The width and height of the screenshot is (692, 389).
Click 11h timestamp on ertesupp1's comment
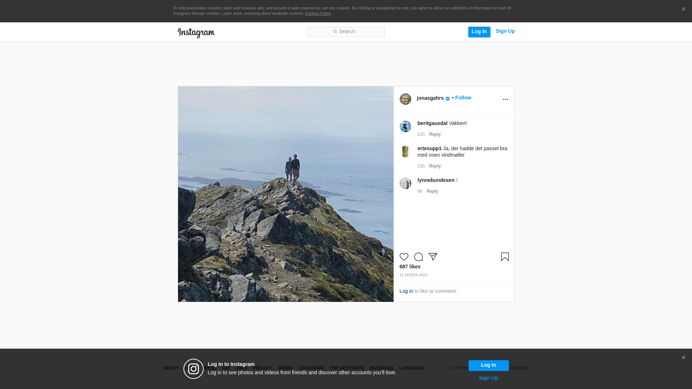(421, 166)
